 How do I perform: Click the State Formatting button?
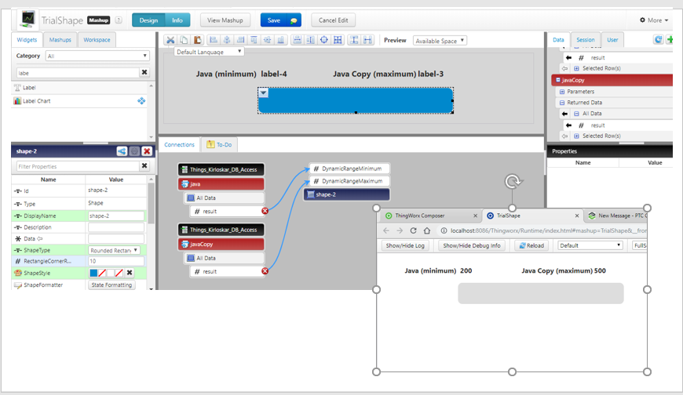[111, 285]
